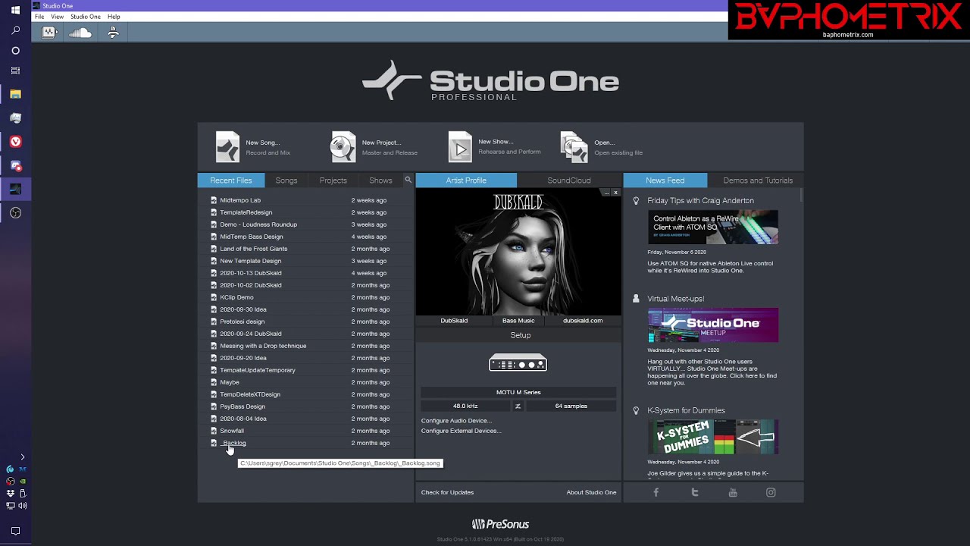970x546 pixels.
Task: Open the Studio One Meetup thumbnail
Action: [713, 325]
